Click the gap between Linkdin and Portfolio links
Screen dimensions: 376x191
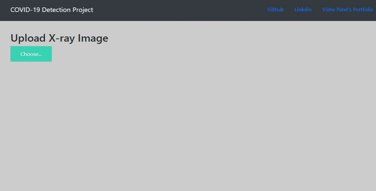point(317,10)
